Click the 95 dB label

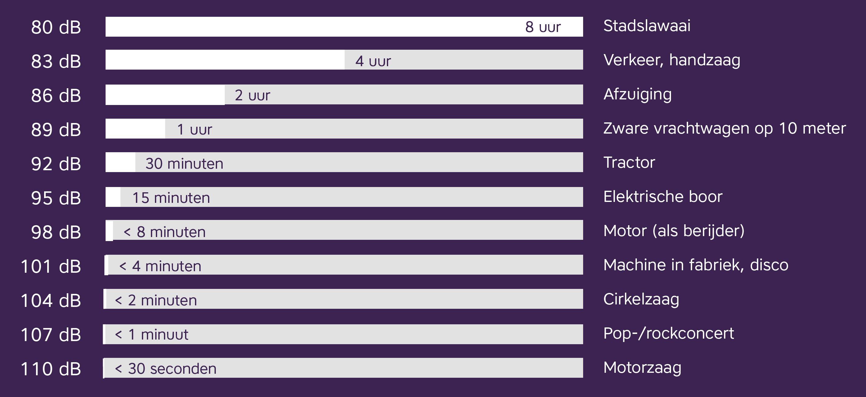56,198
